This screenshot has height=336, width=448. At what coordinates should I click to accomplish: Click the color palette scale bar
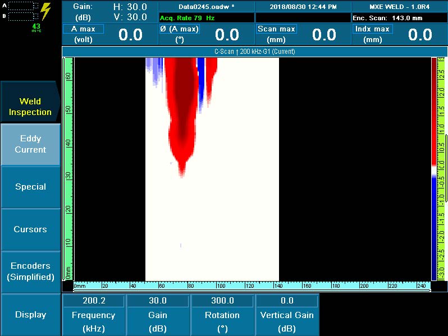point(433,168)
